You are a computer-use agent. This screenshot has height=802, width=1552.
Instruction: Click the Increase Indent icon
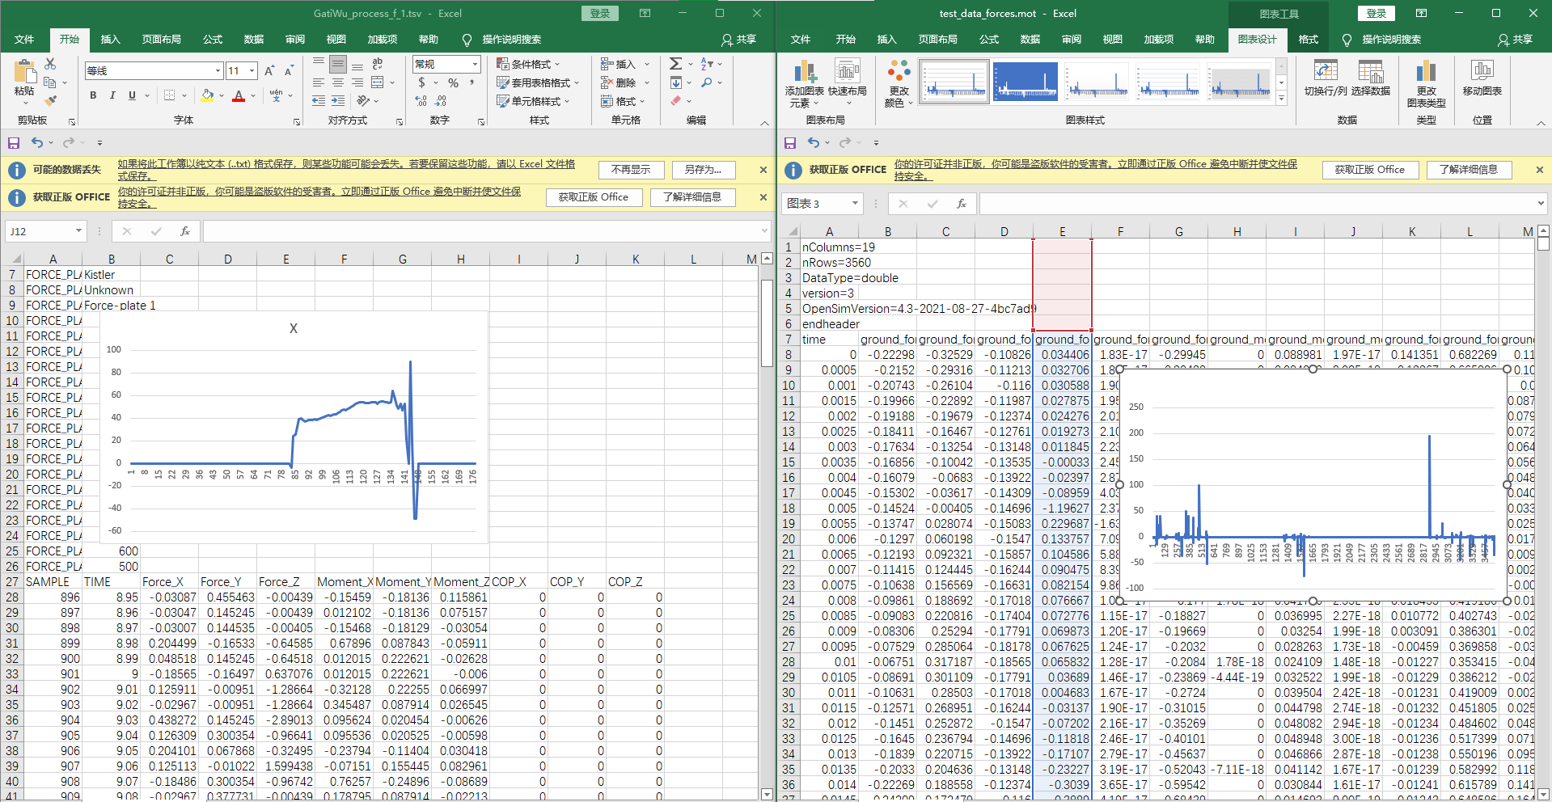pos(338,101)
